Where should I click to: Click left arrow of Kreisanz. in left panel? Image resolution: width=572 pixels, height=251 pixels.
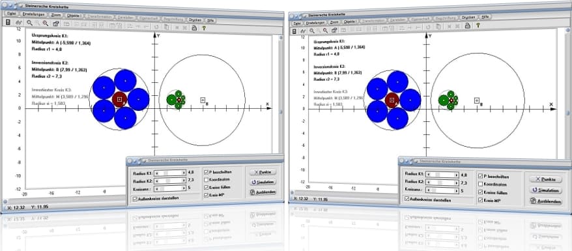157,189
